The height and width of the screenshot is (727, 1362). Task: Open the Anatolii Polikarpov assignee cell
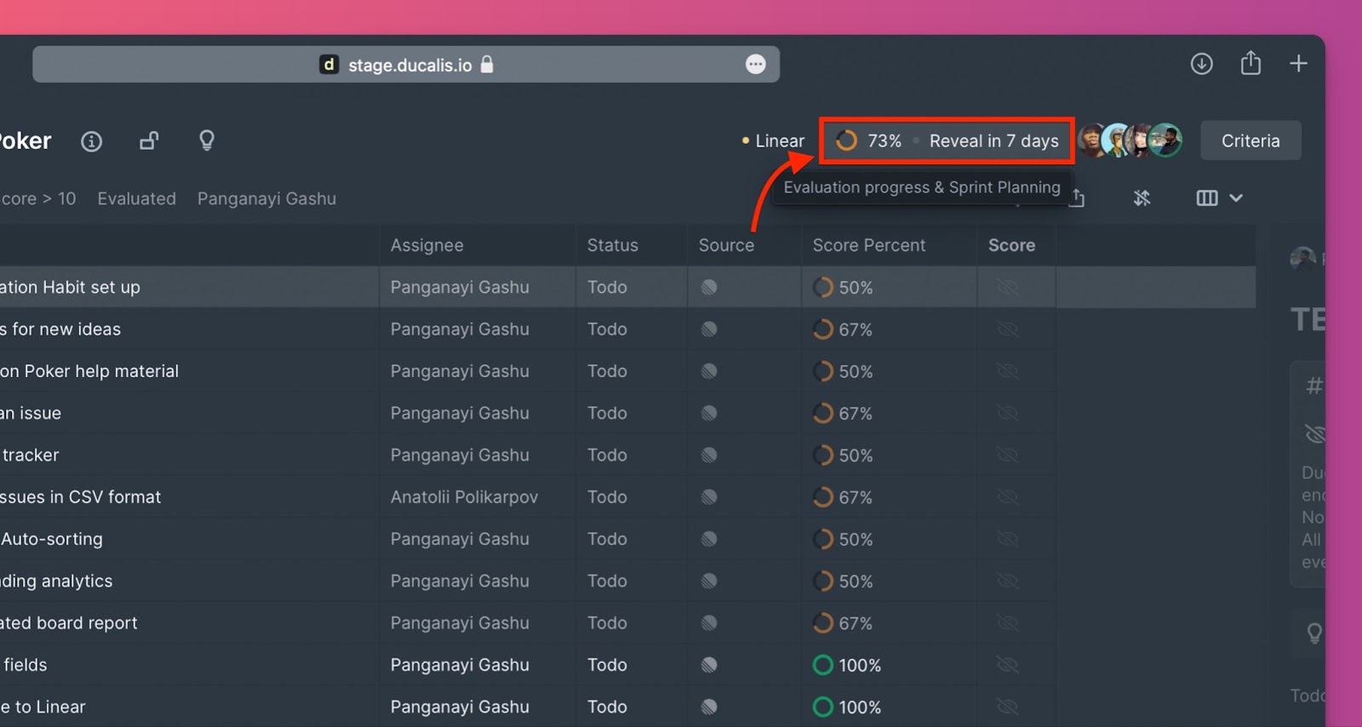click(x=464, y=497)
